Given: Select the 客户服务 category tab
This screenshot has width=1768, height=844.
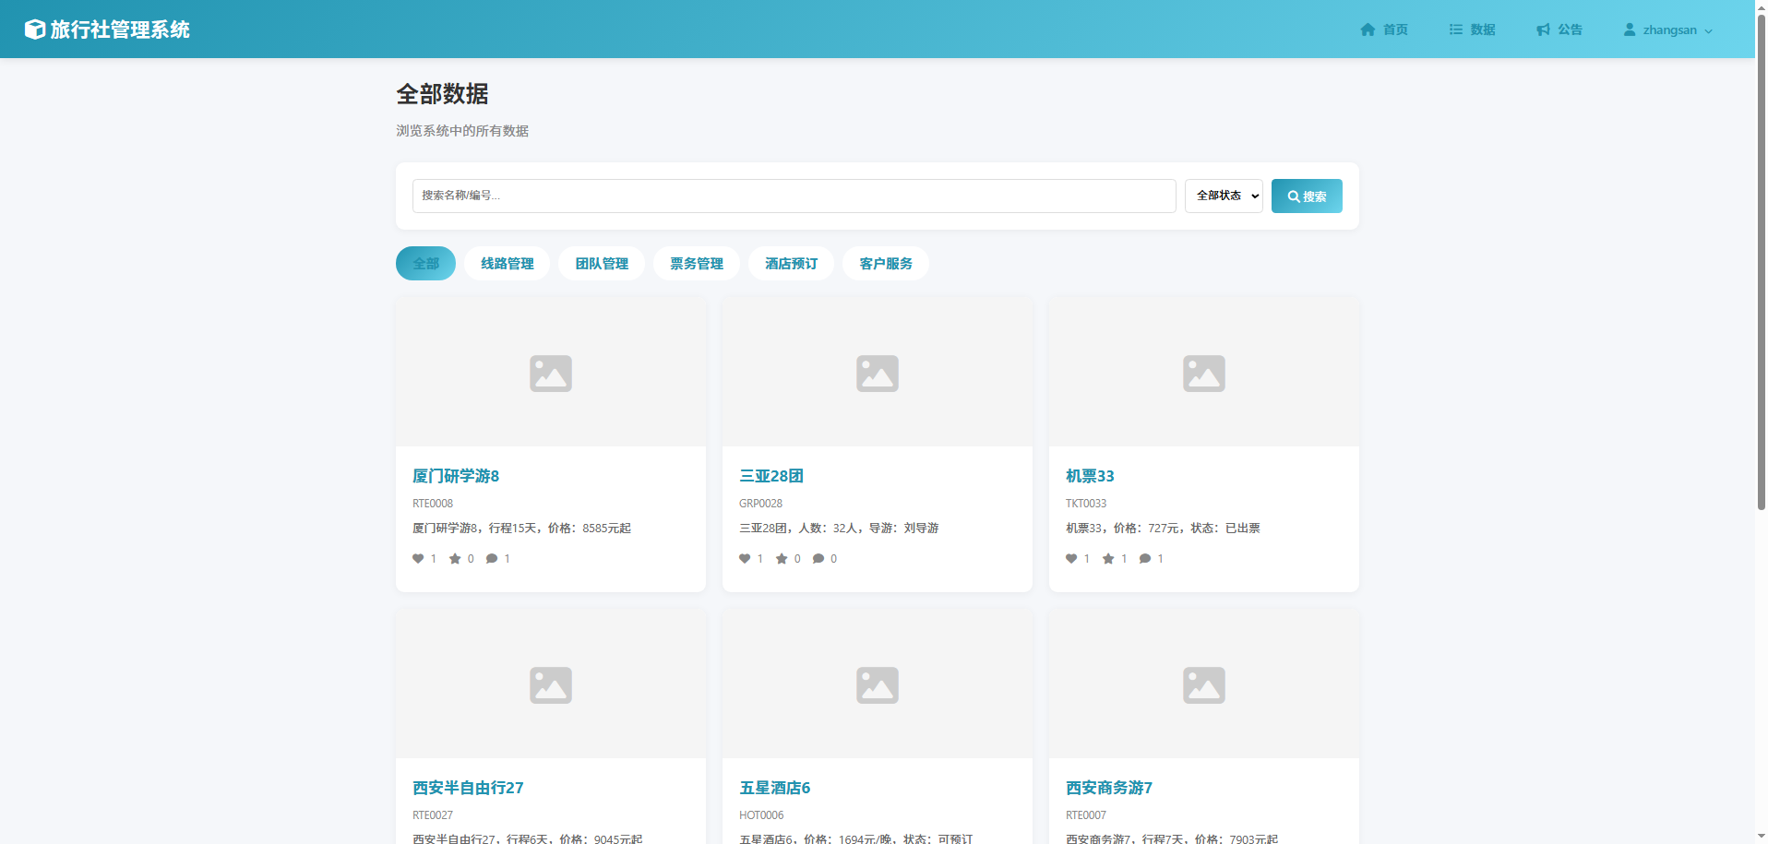Looking at the screenshot, I should click(x=886, y=264).
